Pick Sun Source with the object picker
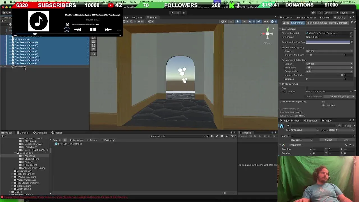 351,37
